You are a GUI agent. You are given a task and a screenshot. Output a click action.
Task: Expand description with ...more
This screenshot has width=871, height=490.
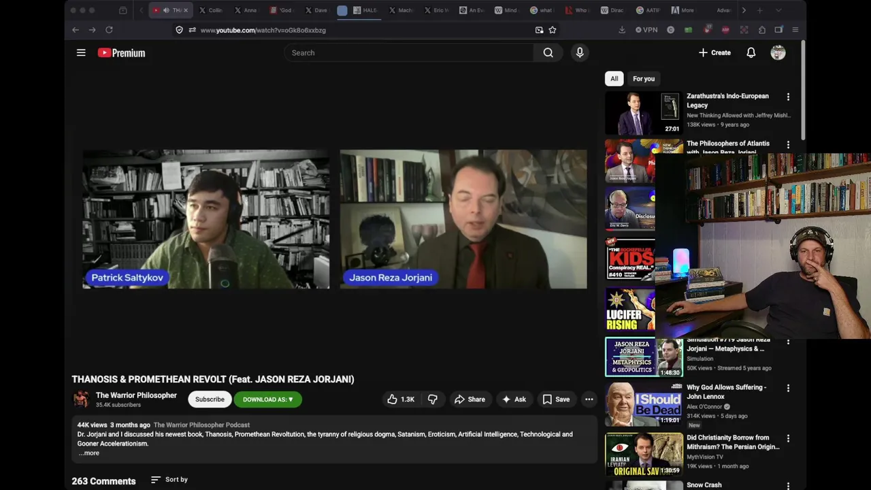88,453
